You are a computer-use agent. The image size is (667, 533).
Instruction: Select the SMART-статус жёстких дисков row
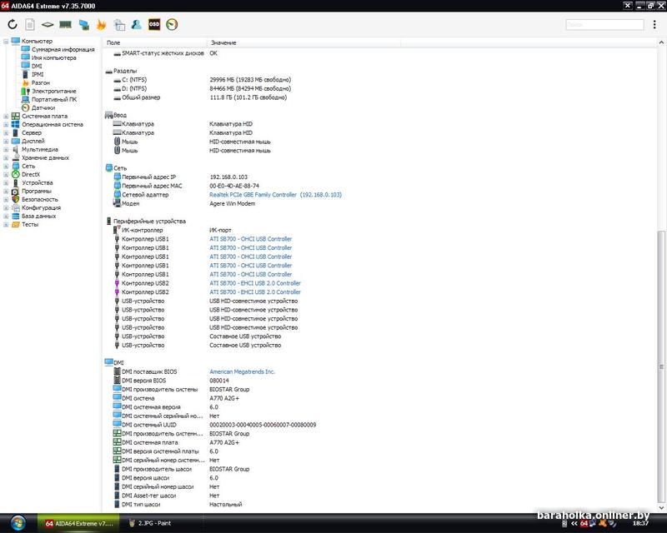click(x=379, y=53)
